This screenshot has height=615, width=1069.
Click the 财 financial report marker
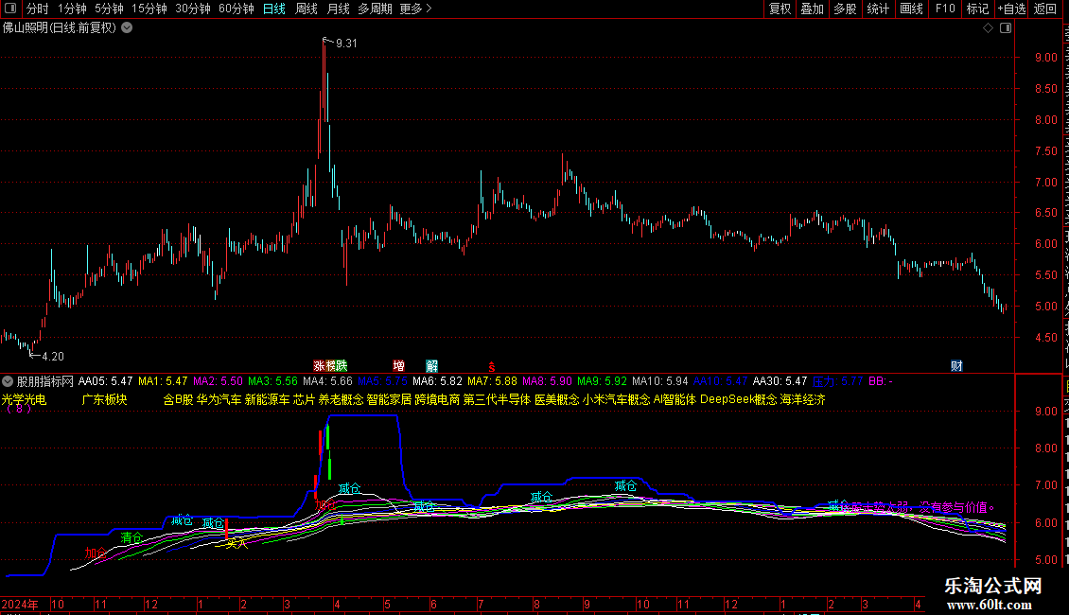point(956,366)
